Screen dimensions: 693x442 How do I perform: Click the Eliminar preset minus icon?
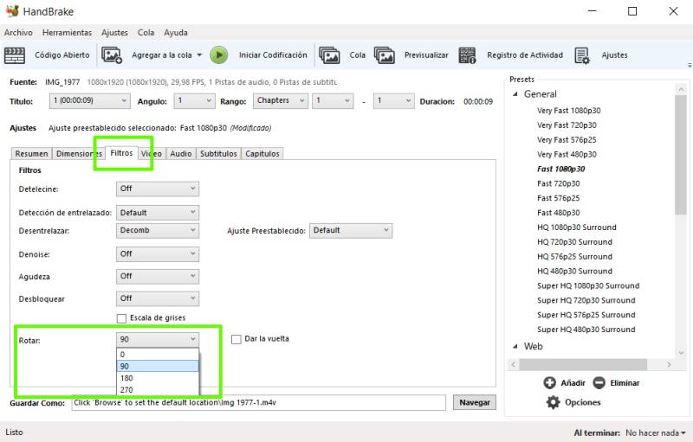(599, 383)
